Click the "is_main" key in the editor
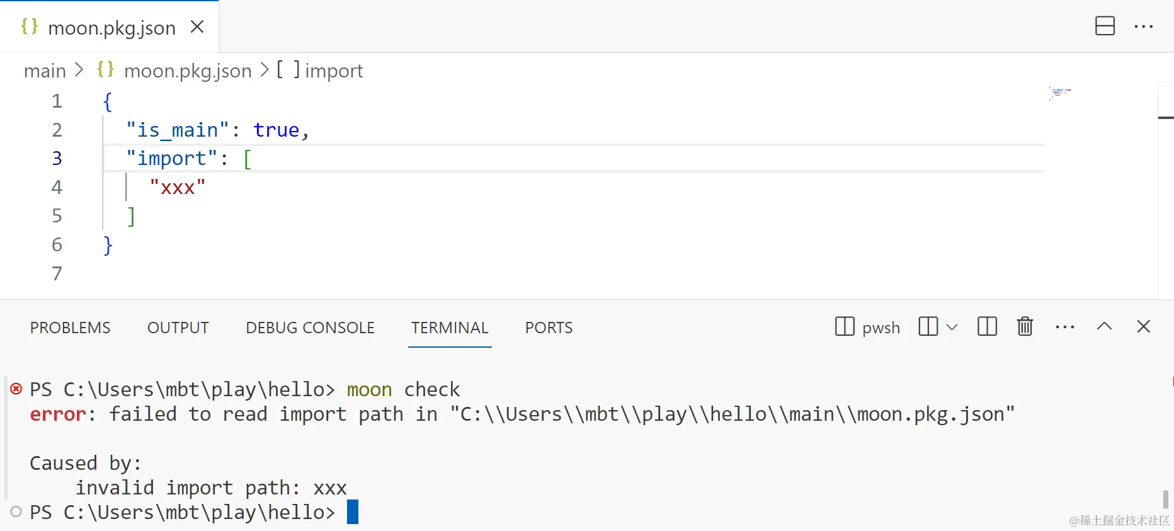The width and height of the screenshot is (1174, 531). (x=177, y=130)
